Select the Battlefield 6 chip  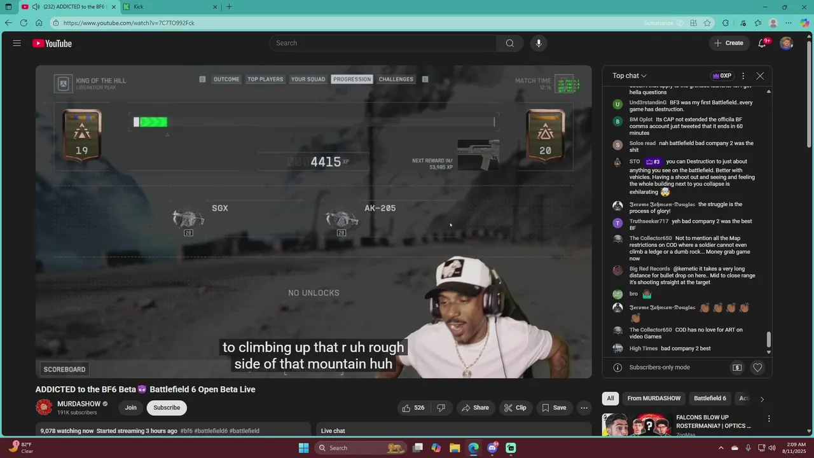click(710, 398)
